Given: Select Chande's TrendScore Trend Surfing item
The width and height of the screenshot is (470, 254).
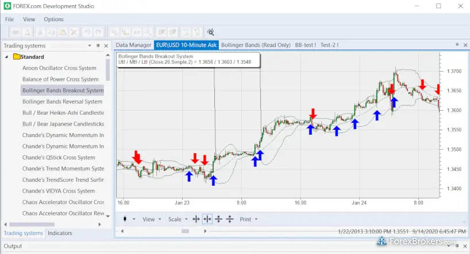Looking at the screenshot, I should pos(63,180).
